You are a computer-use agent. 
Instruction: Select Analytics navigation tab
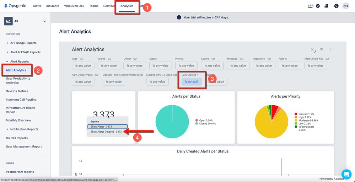click(x=127, y=6)
